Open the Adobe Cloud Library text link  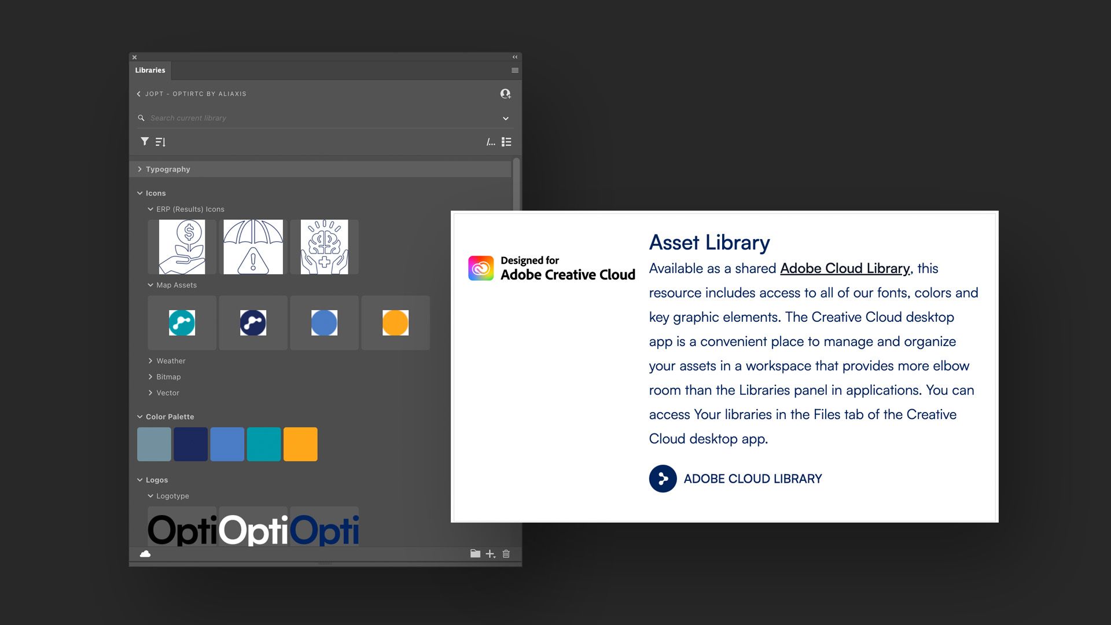844,269
